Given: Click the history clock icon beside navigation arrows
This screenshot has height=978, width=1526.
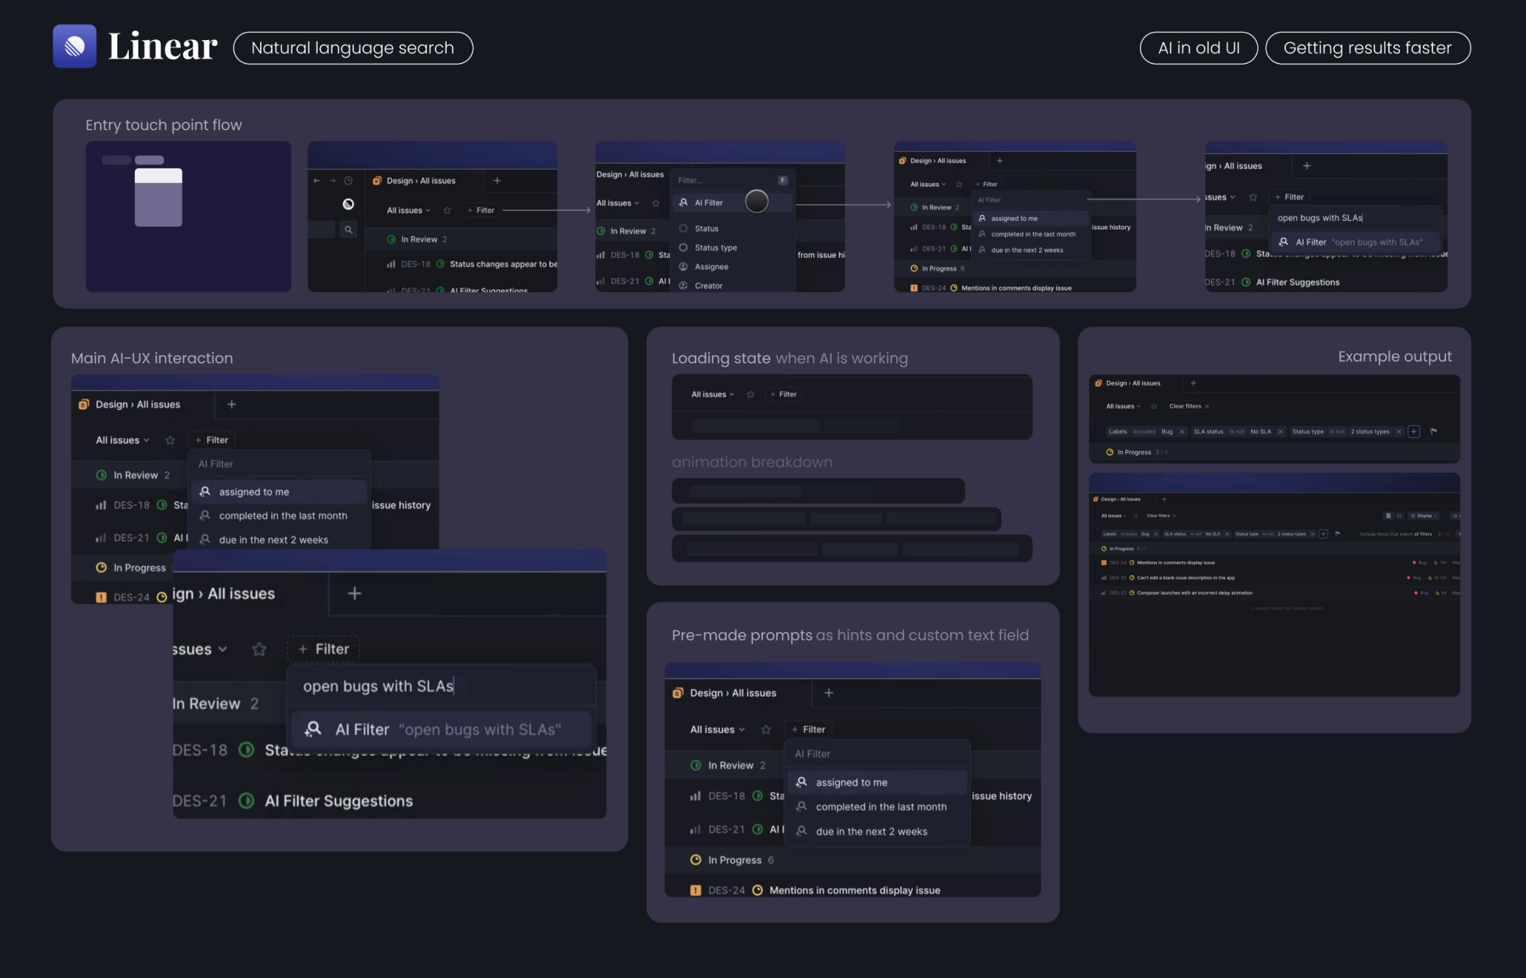Looking at the screenshot, I should 348,181.
